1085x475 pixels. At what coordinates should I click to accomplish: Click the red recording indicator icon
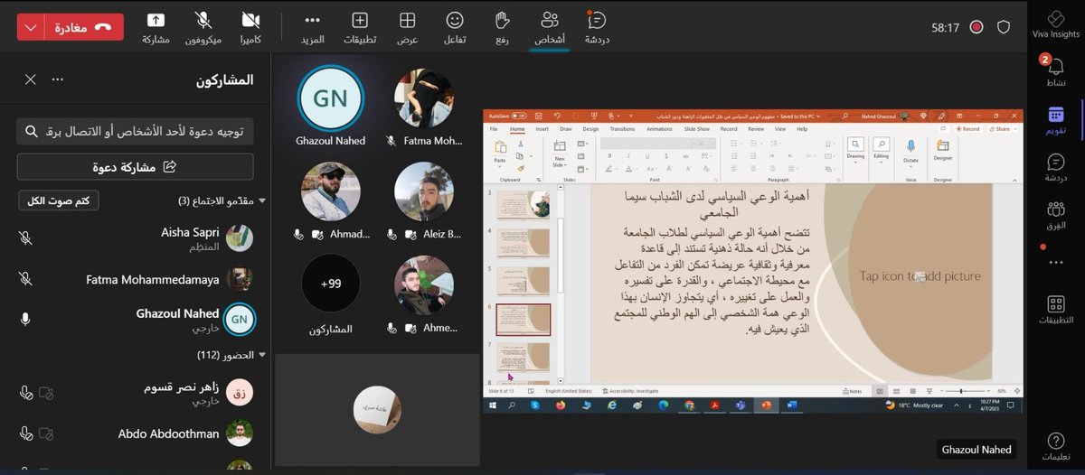(x=976, y=27)
